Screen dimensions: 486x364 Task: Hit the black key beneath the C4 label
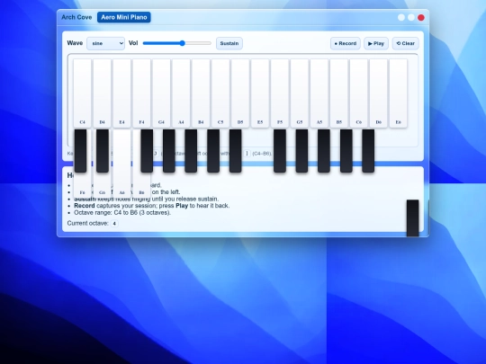[81, 151]
